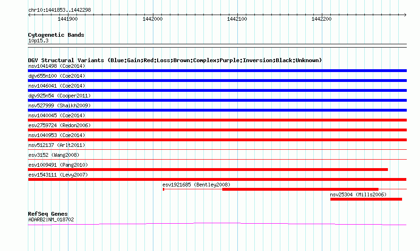Open nsv527999 (Shaikh2009) variant label

(59, 105)
